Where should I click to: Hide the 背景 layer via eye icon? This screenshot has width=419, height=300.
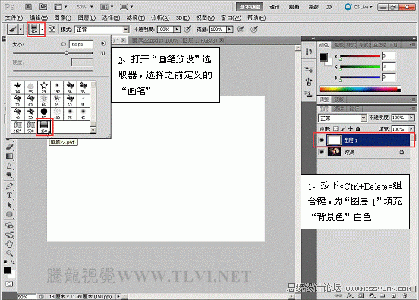point(322,152)
